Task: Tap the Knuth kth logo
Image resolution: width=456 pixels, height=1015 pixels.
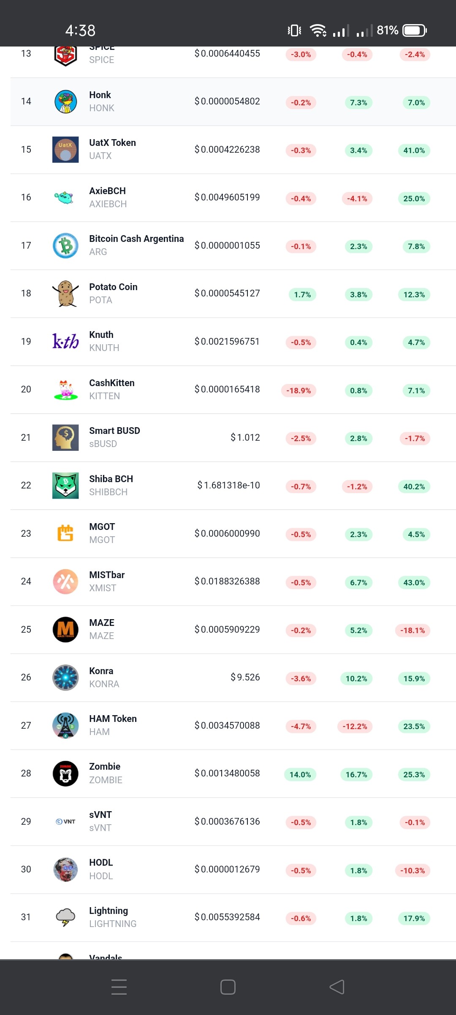Action: tap(65, 341)
